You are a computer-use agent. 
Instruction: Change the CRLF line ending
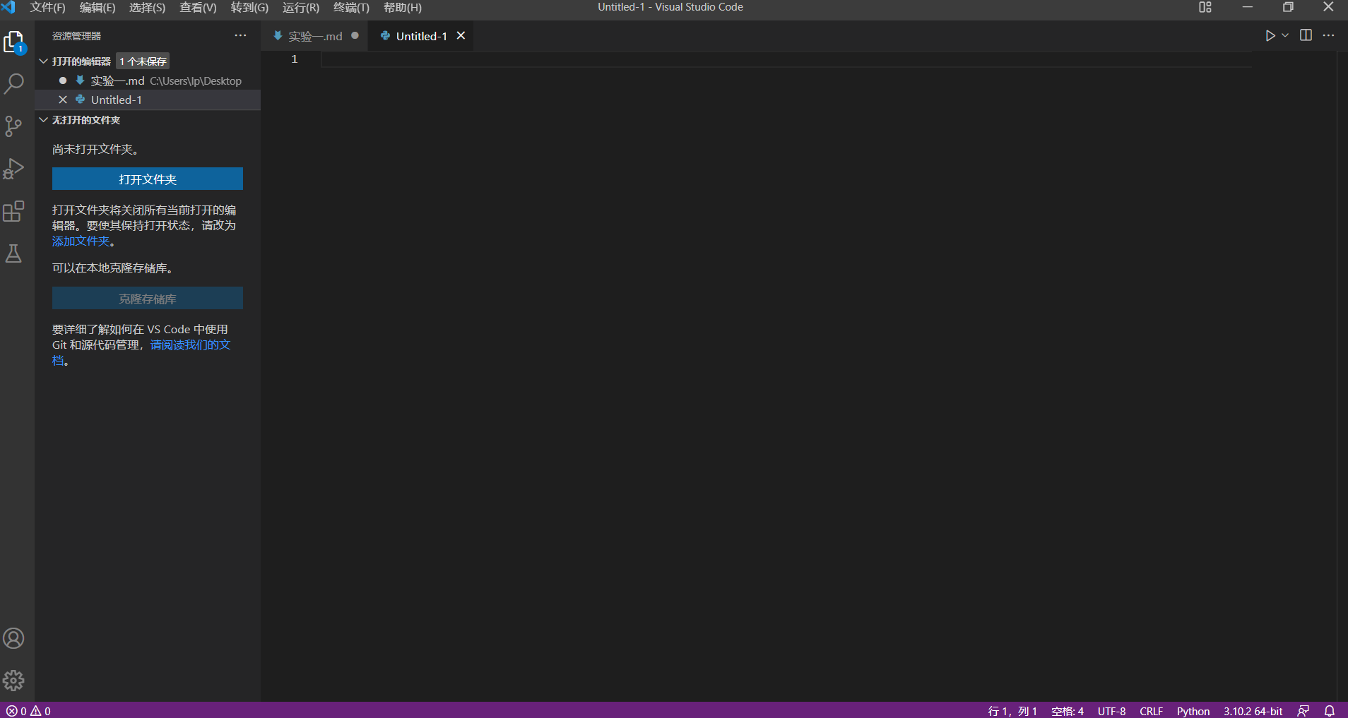tap(1151, 711)
